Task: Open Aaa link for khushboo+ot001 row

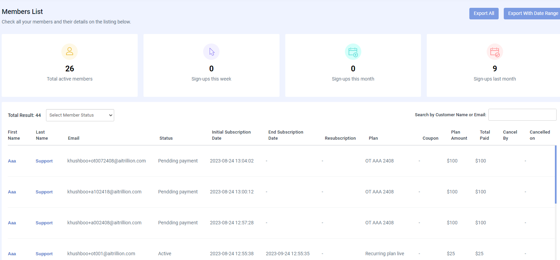Action: point(12,254)
